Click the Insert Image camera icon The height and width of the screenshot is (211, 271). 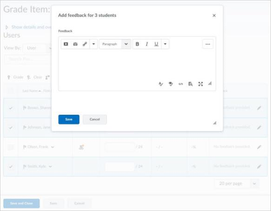tap(75, 44)
